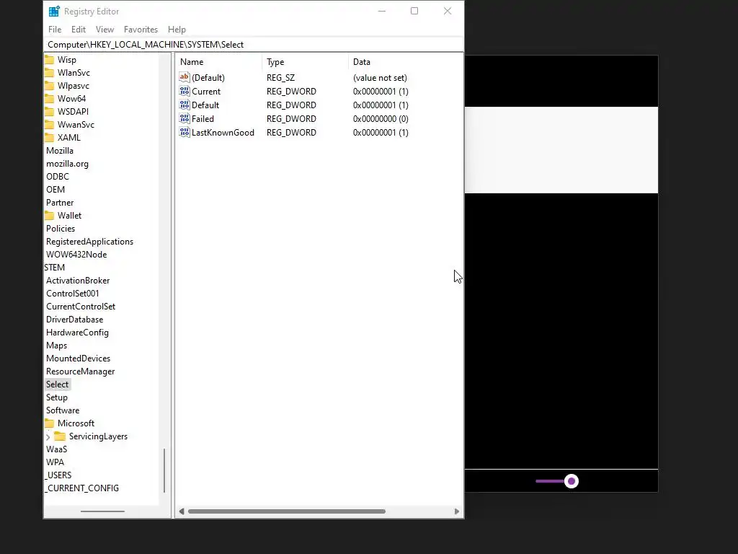Select the _USERS hive
738x554 pixels.
pos(58,475)
